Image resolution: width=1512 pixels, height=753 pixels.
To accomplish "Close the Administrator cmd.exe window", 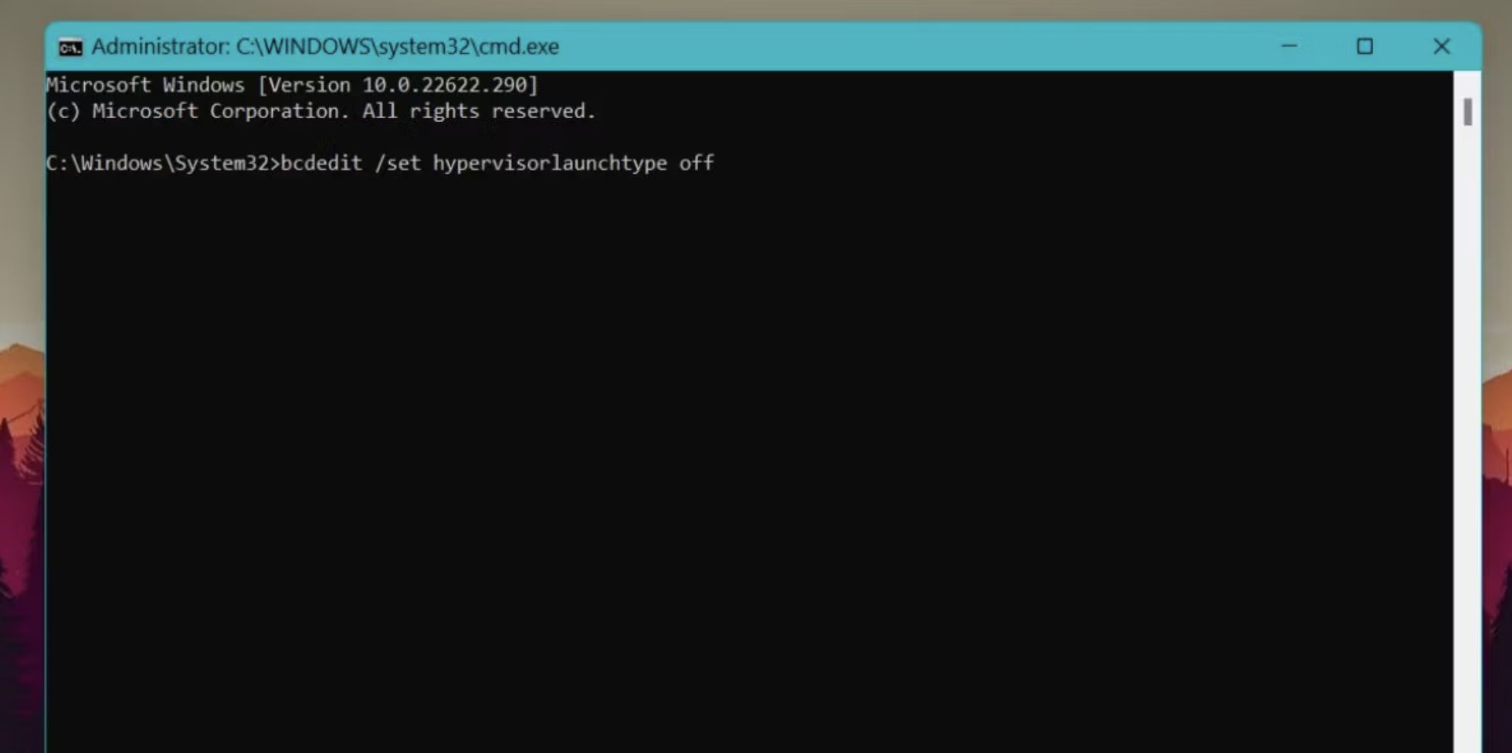I will tap(1441, 46).
